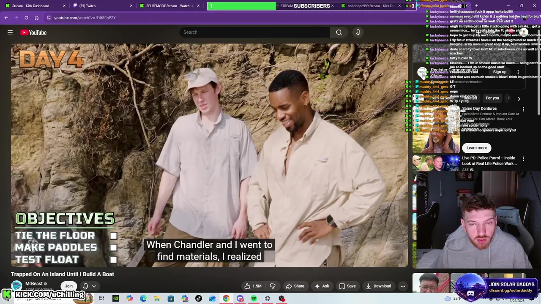Click the YouTube search magnifier button
The width and height of the screenshot is (541, 304).
pyautogui.click(x=339, y=32)
